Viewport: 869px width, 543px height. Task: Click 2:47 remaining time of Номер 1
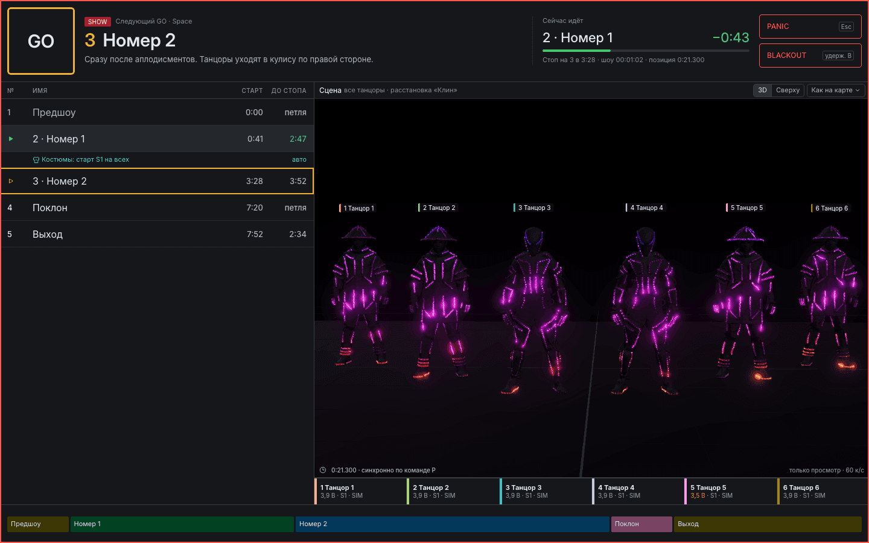[298, 139]
